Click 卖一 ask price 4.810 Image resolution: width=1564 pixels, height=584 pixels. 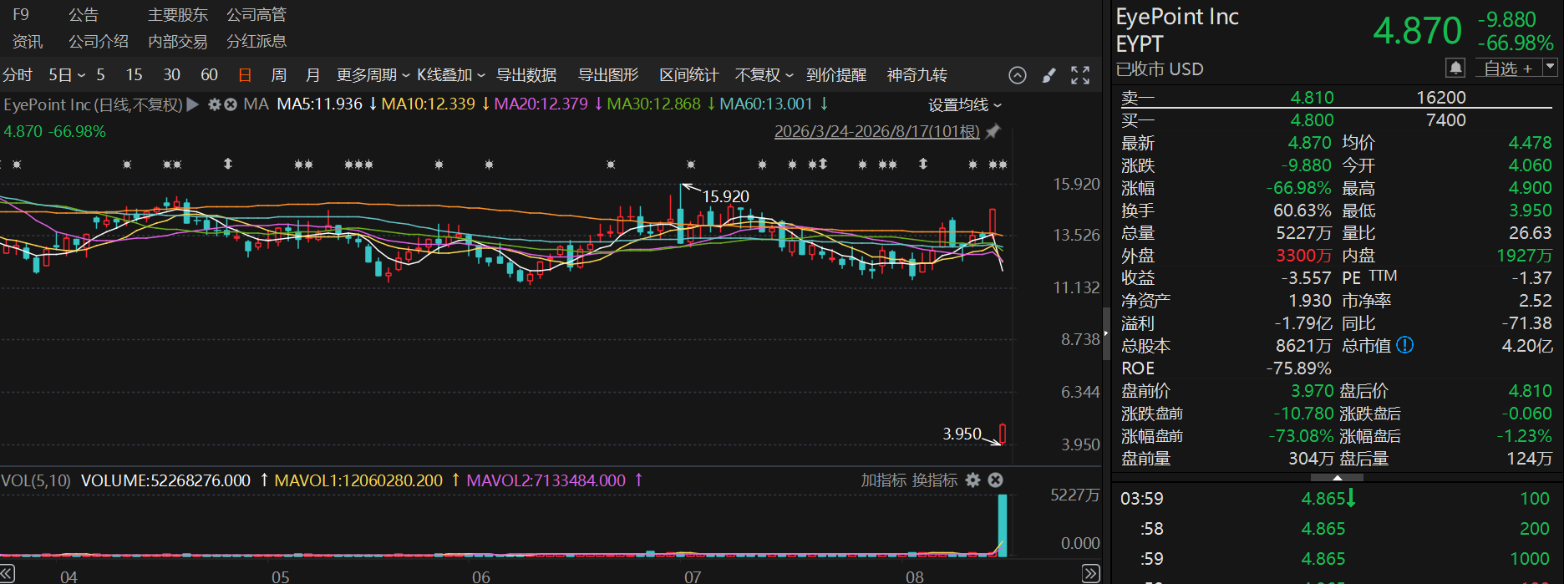click(x=1312, y=98)
